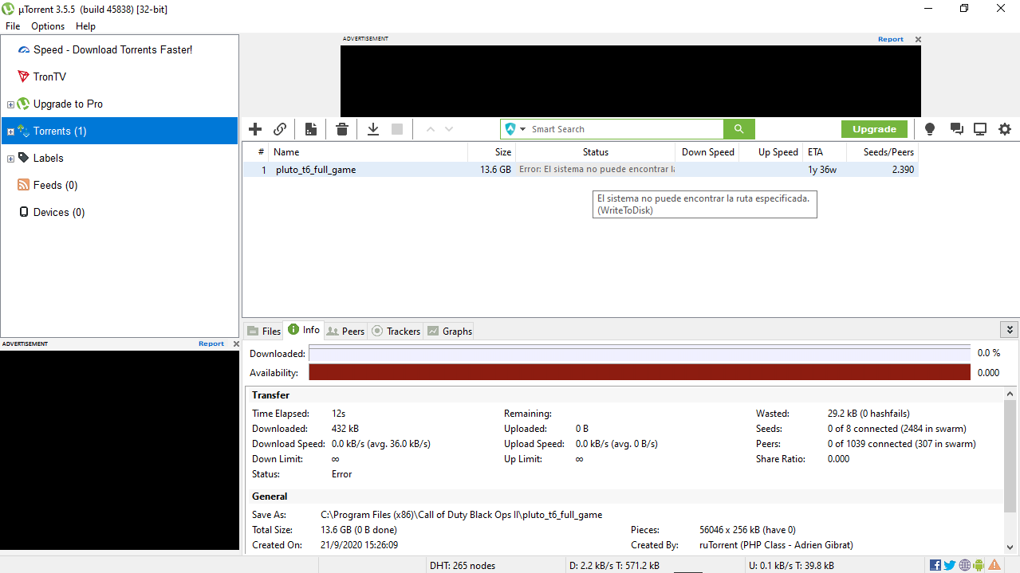Open Devices (0) in the sidebar
This screenshot has width=1020, height=573.
coord(59,212)
